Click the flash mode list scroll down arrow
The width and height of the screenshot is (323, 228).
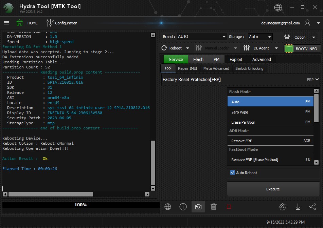tap(317, 162)
